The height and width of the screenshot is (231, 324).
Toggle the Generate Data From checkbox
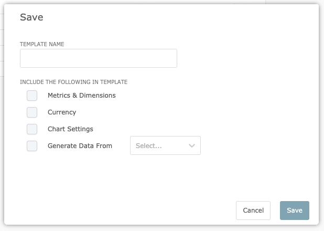[32, 146]
